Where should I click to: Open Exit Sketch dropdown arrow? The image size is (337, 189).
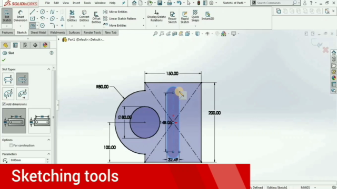(x=7, y=26)
